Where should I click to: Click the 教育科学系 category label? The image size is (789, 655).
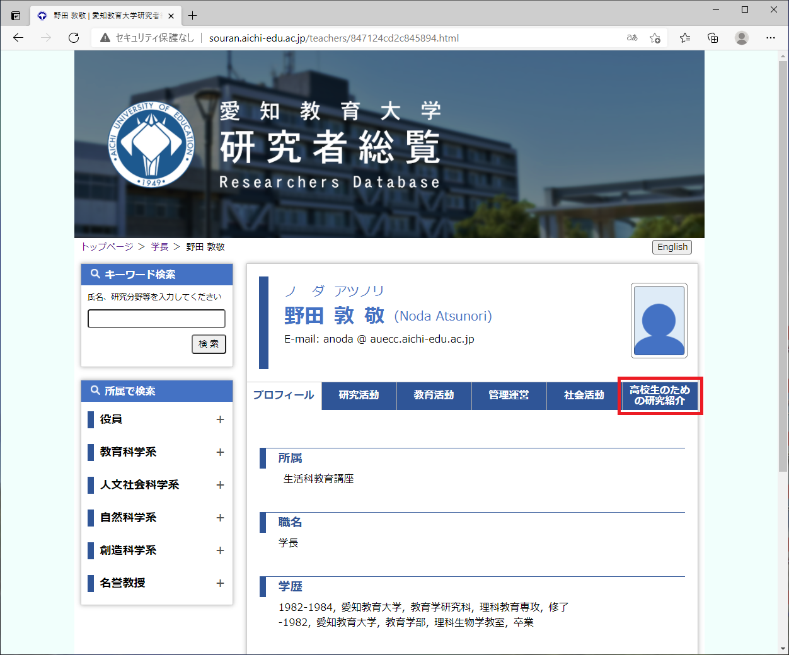[x=128, y=452]
